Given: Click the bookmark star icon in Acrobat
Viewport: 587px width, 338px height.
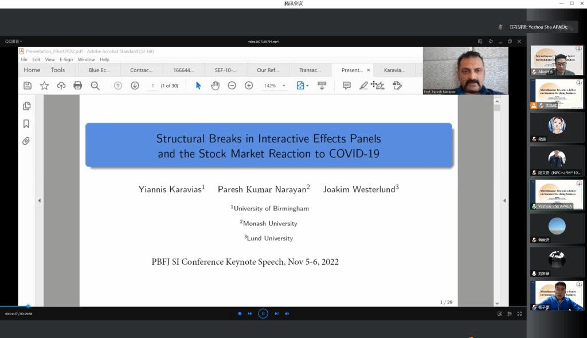Looking at the screenshot, I should [x=44, y=86].
